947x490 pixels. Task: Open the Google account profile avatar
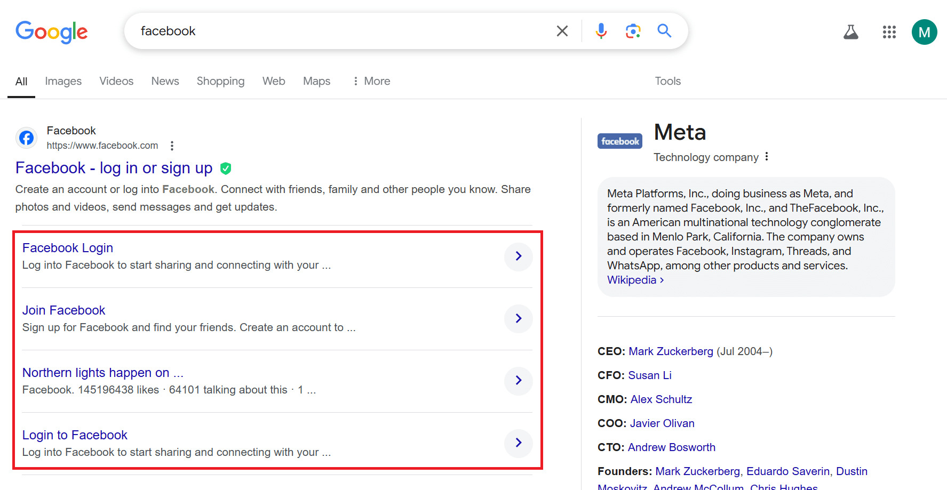(924, 32)
